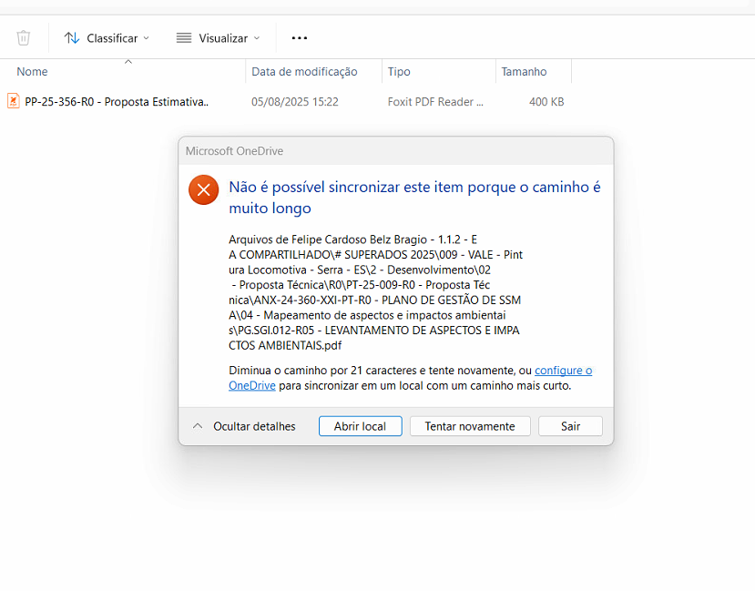Click the red error X icon
This screenshot has width=755, height=591.
click(x=204, y=189)
